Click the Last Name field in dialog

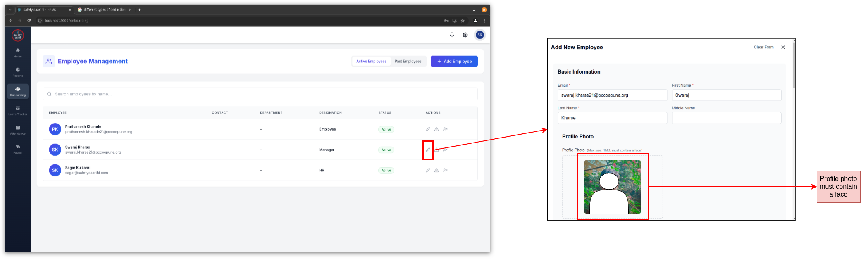click(x=612, y=118)
